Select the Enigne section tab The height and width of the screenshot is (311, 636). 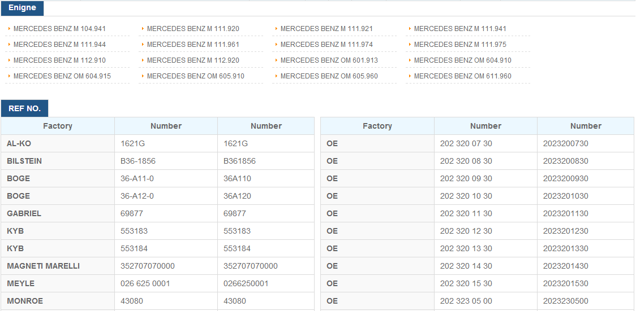(x=22, y=8)
